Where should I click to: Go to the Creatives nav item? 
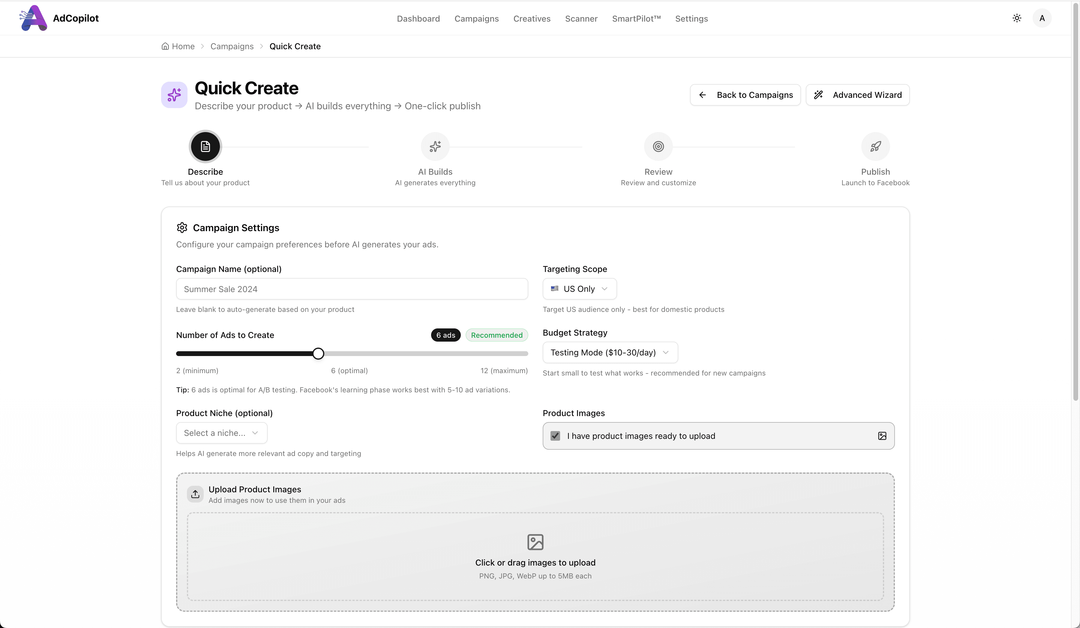(x=532, y=18)
